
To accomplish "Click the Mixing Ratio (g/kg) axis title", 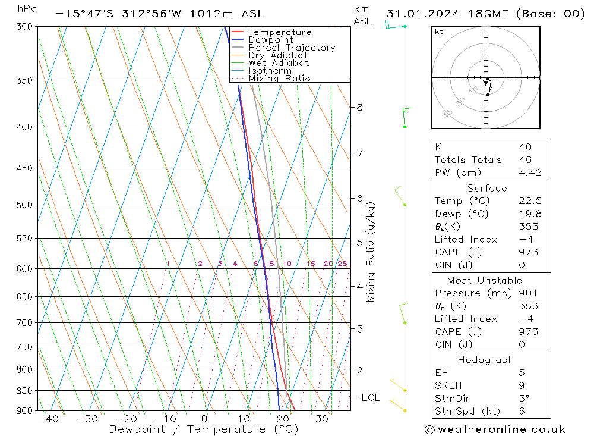I will pos(371,252).
